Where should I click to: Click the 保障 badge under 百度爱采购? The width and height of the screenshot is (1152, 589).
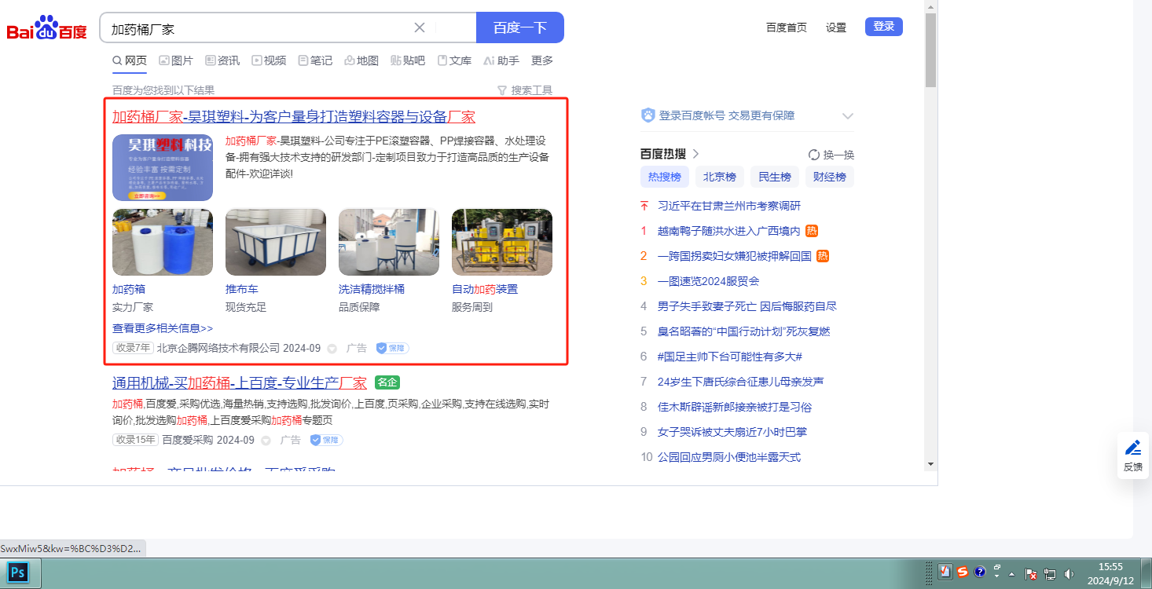pyautogui.click(x=326, y=440)
